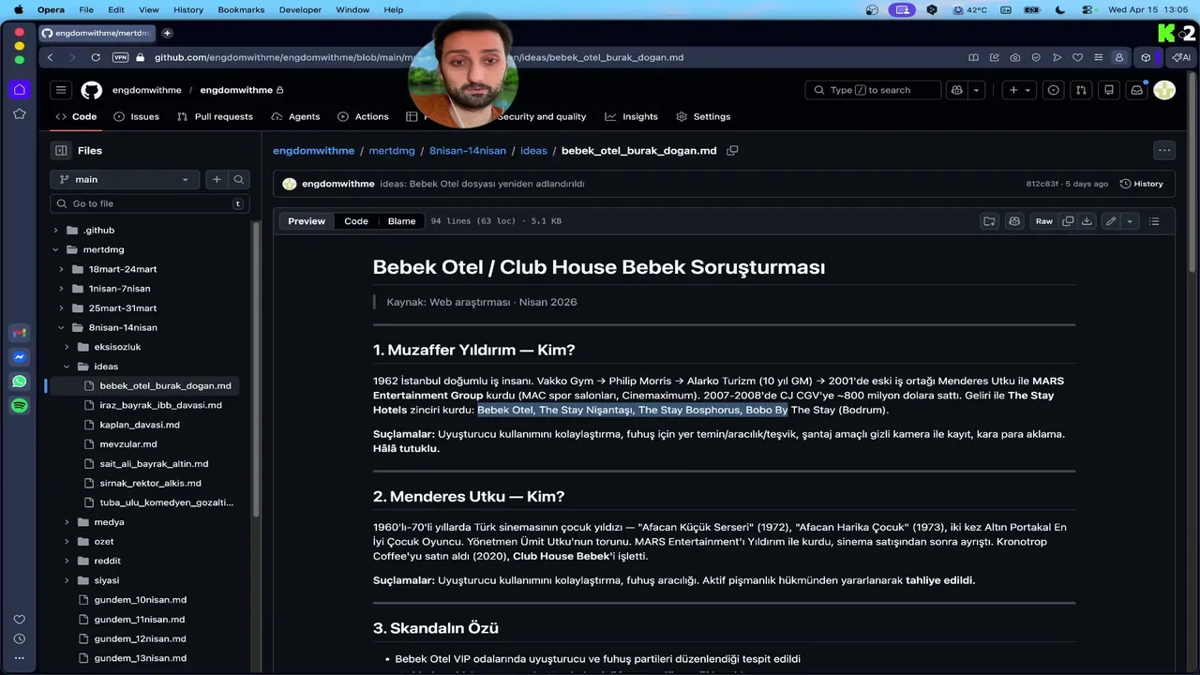Follow the ideas breadcrumb link
Image resolution: width=1200 pixels, height=675 pixels.
pos(533,150)
